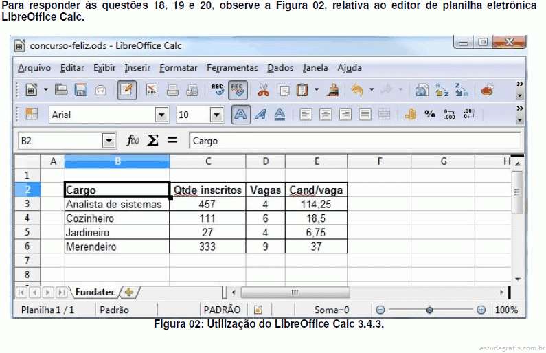Viewport: 546px width, 353px height.
Task: Open Styles and Formatting icon
Action: (32, 114)
